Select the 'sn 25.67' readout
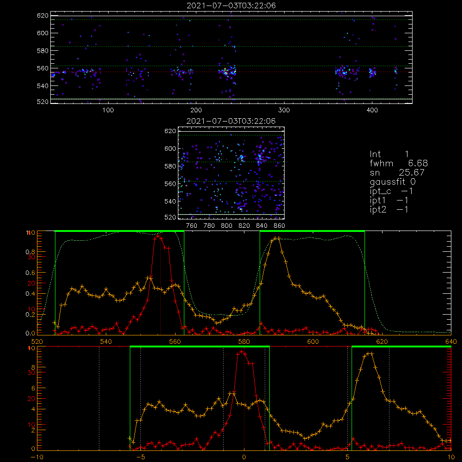Image resolution: width=462 pixels, height=462 pixels. coord(397,173)
